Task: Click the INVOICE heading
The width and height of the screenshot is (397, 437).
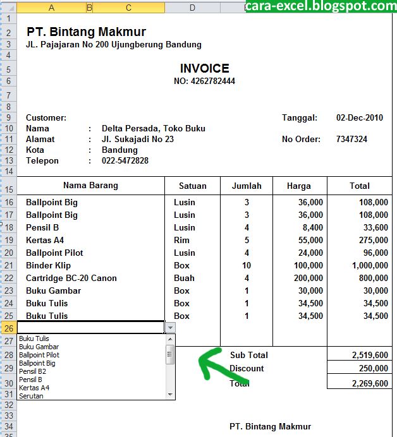Action: 204,68
